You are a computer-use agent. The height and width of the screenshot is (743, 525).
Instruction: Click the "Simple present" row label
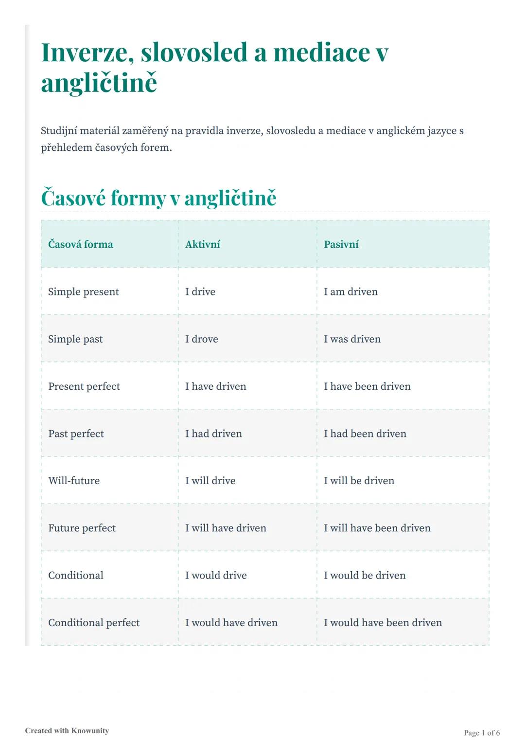(83, 291)
